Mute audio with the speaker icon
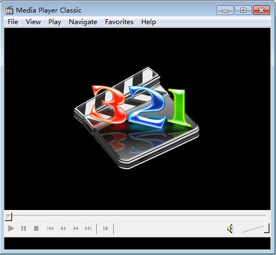276x255 pixels. [x=230, y=229]
